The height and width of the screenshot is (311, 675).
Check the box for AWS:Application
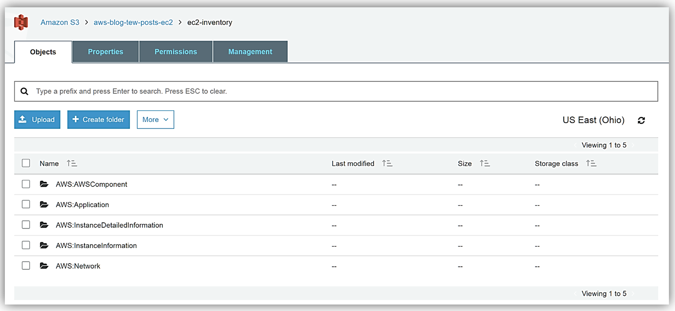(x=26, y=204)
